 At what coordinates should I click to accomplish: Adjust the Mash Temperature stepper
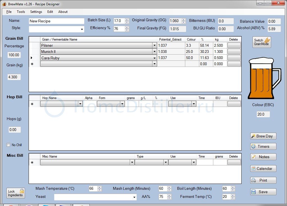click(99, 189)
